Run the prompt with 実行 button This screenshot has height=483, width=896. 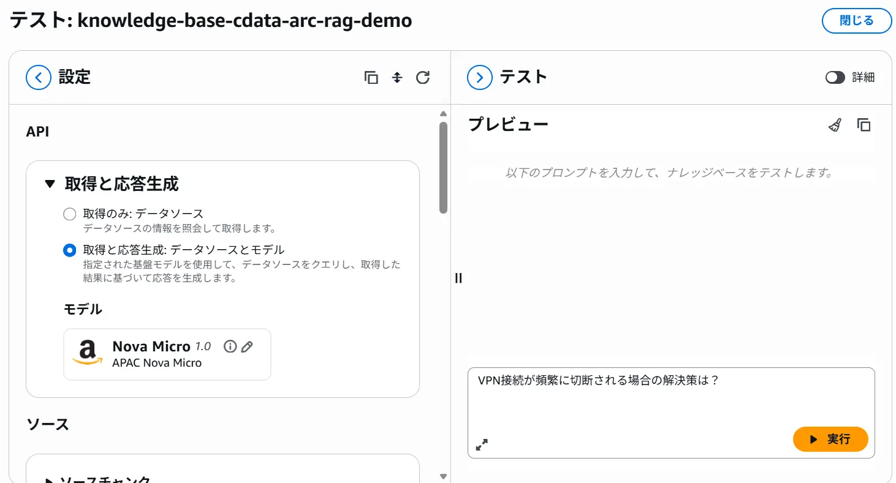coord(830,439)
